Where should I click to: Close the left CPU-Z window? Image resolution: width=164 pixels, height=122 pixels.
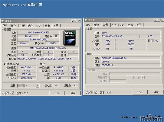(79, 21)
